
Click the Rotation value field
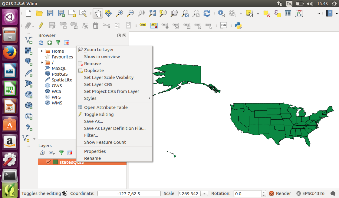(248, 194)
